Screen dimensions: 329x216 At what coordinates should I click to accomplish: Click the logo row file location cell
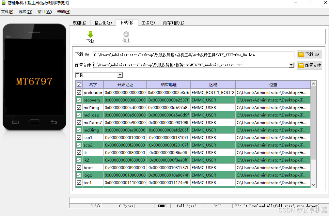[x=273, y=175]
